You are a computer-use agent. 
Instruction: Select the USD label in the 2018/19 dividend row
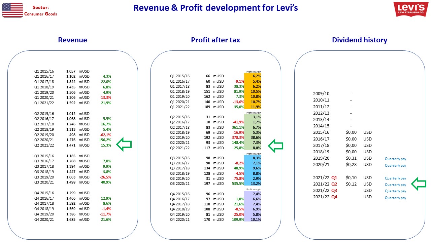click(367, 152)
